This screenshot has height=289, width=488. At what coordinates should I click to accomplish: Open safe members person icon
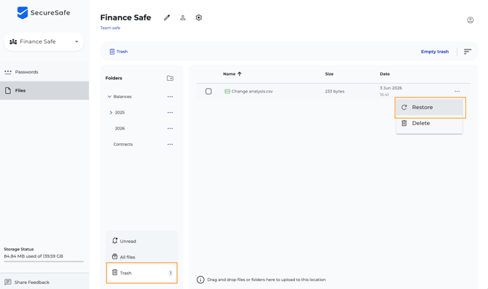[x=183, y=17]
